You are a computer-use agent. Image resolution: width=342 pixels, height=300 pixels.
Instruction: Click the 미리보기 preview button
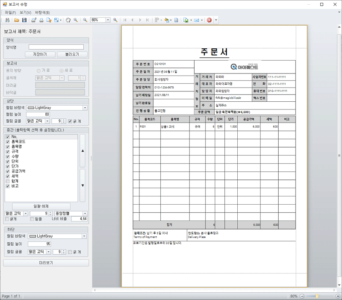pyautogui.click(x=46, y=262)
